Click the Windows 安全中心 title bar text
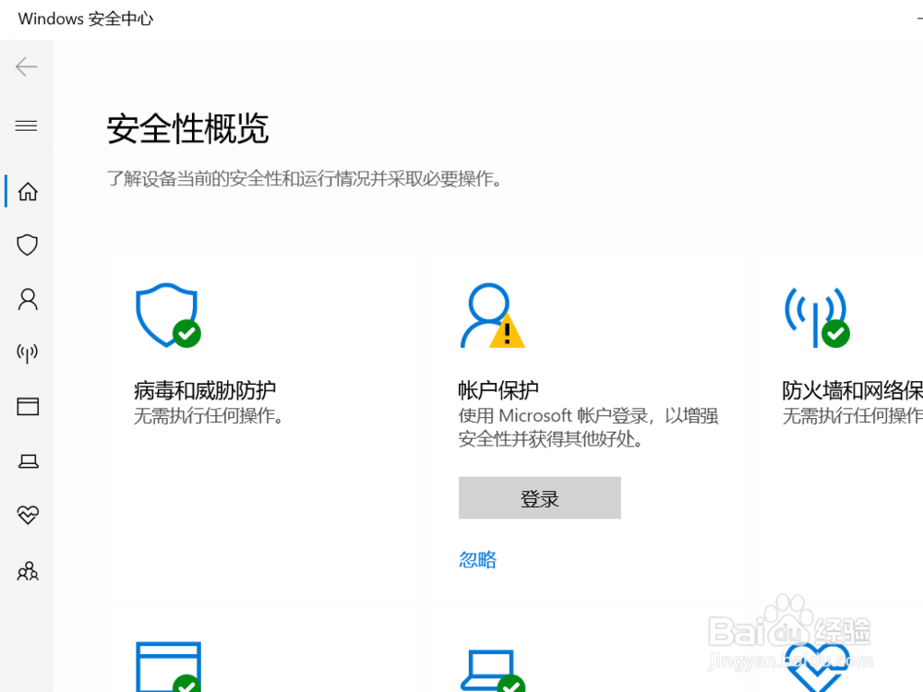The width and height of the screenshot is (923, 692). pos(85,18)
